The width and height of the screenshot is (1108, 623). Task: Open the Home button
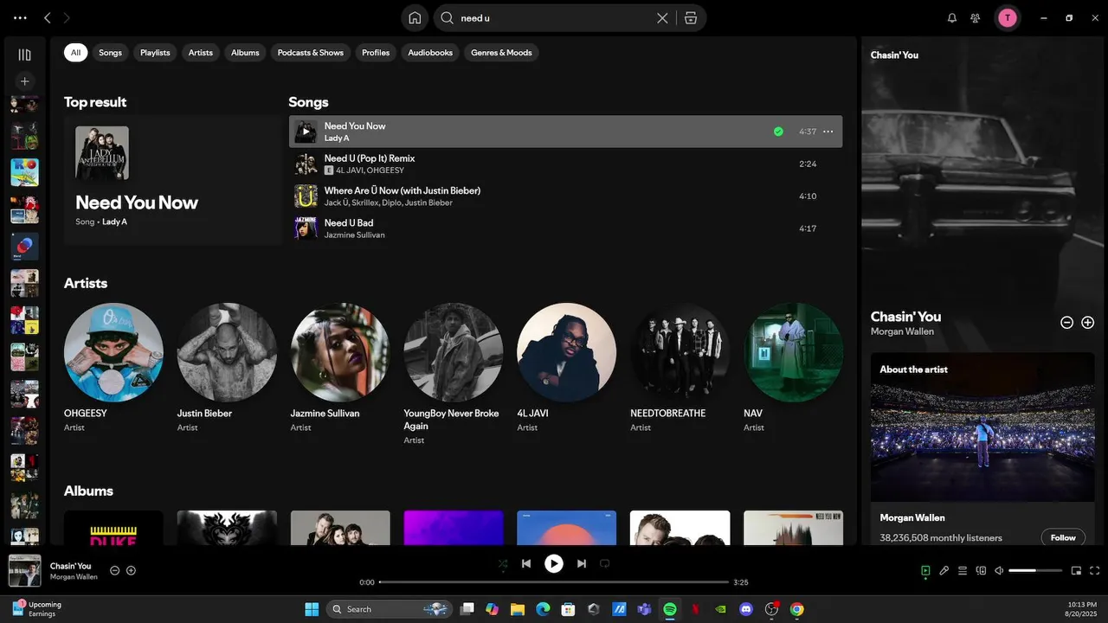coord(415,18)
